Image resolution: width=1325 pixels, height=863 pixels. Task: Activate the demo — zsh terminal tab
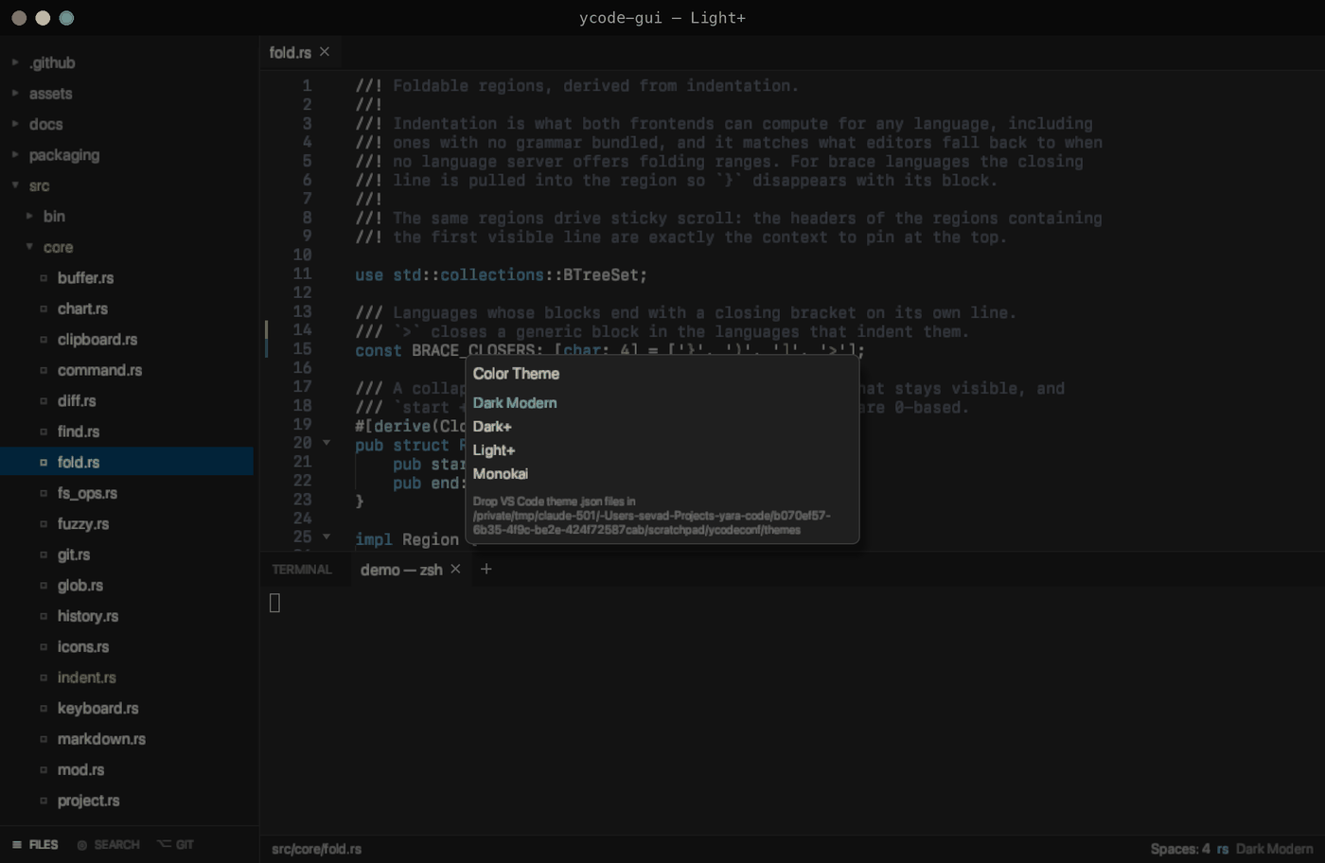coord(401,570)
